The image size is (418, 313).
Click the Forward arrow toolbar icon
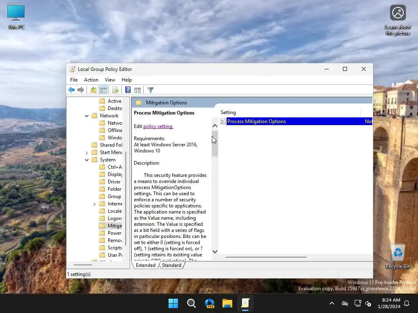pos(81,90)
